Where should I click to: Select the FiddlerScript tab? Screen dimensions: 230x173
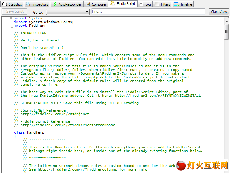coord(123,3)
